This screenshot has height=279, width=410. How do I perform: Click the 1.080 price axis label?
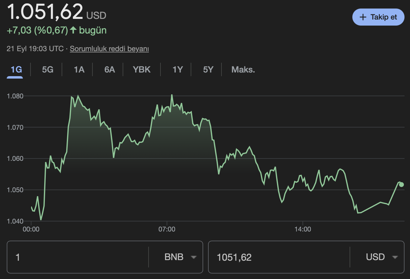click(x=15, y=96)
